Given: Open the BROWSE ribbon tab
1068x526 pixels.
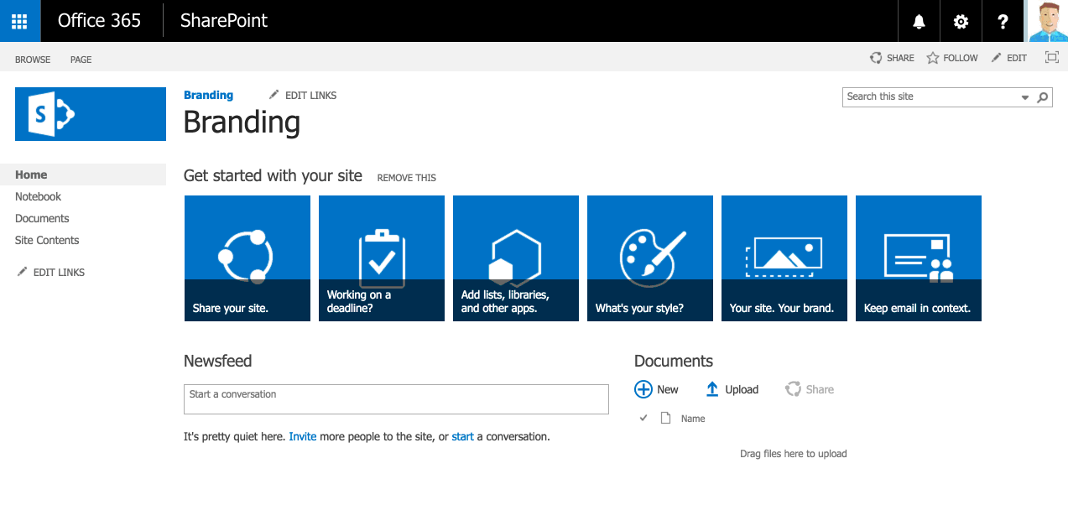Looking at the screenshot, I should tap(33, 60).
